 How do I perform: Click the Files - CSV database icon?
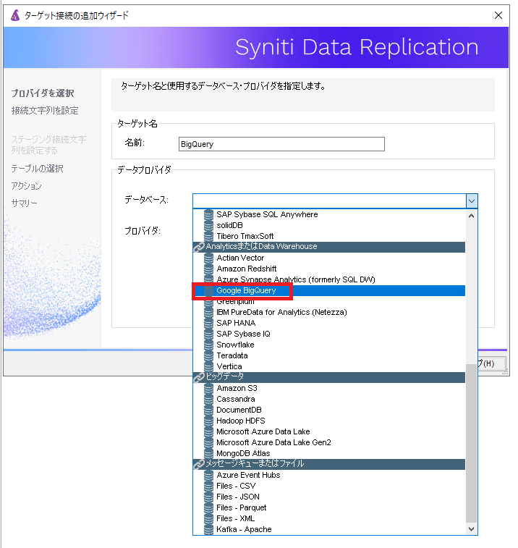tap(208, 486)
